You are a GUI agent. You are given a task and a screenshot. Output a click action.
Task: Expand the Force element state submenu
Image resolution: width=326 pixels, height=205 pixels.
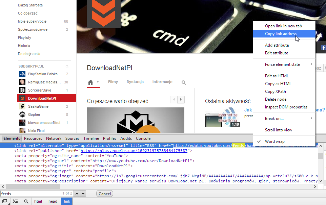[x=284, y=65]
